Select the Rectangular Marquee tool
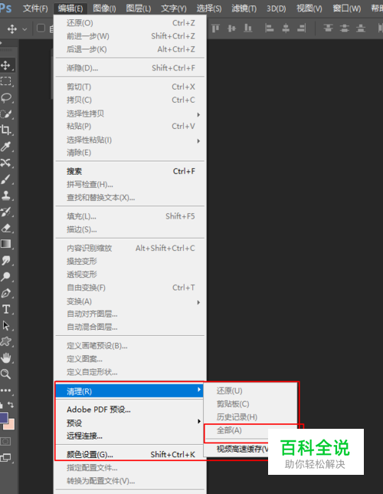 5,81
